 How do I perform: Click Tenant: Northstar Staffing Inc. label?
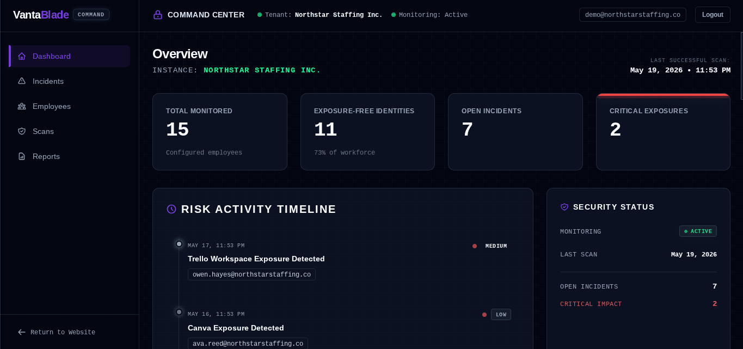click(320, 15)
